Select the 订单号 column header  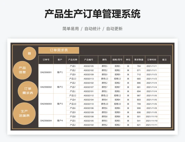coord(46,60)
